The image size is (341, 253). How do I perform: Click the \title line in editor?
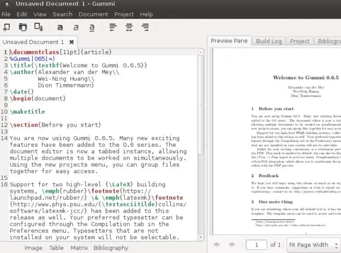coord(78,65)
